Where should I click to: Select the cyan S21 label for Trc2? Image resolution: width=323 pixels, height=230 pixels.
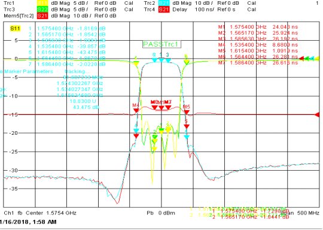tap(164, 3)
